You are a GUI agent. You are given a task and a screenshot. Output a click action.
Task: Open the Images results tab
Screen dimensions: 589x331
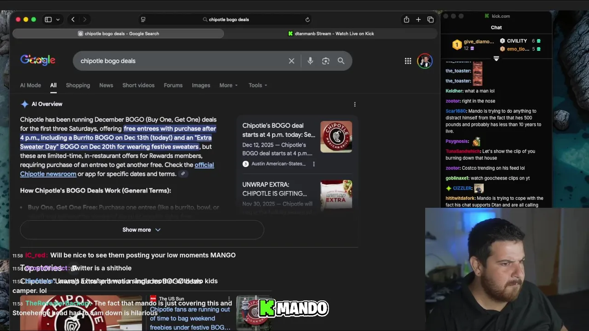pos(201,85)
